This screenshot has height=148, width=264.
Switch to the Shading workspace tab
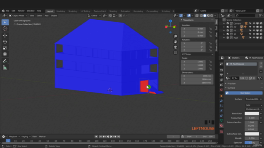click(113, 11)
